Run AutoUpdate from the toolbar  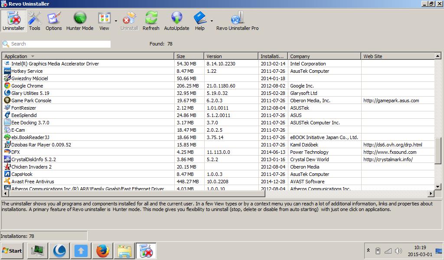[x=177, y=21]
